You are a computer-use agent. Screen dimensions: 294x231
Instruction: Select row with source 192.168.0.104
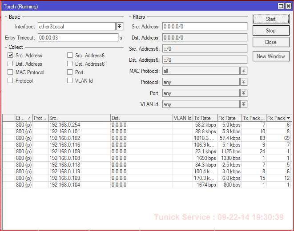(x=147, y=185)
